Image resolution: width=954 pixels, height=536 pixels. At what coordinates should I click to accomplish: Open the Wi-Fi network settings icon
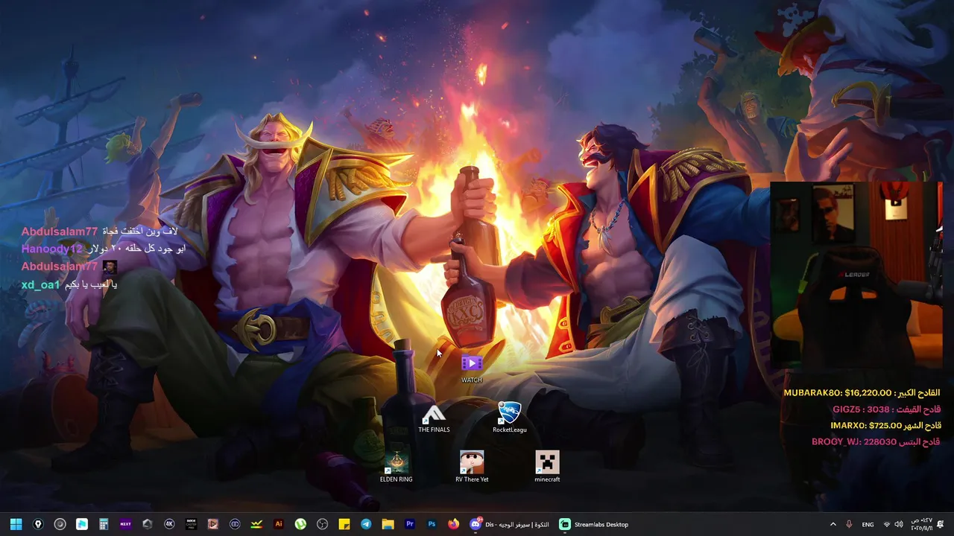pyautogui.click(x=887, y=525)
